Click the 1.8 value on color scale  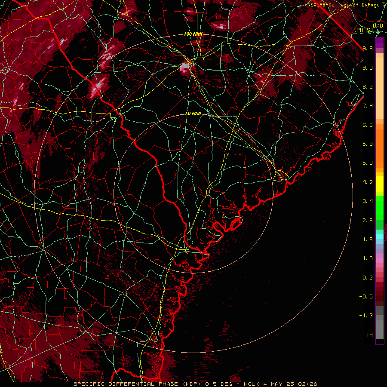368,240
